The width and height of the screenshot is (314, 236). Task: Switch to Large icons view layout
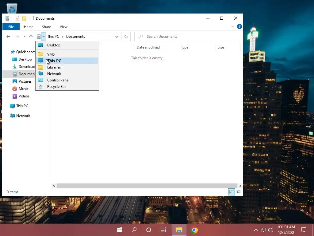[x=238, y=192]
